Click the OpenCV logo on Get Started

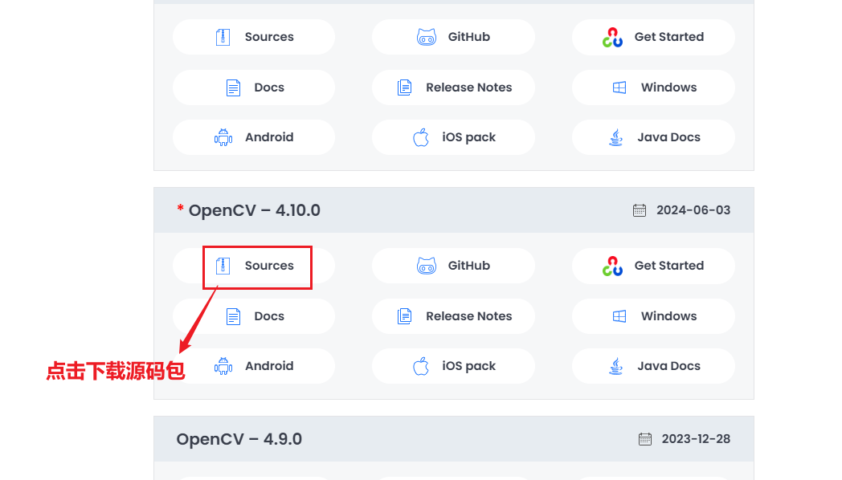613,265
